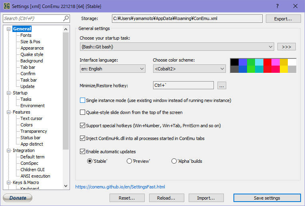Select the 'Stable' builds radio button
The height and width of the screenshot is (206, 305).
click(90, 161)
